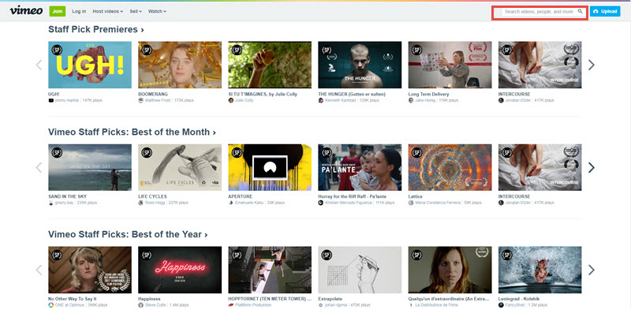Image resolution: width=631 pixels, height=309 pixels.
Task: Click the green Join button
Action: click(x=58, y=11)
